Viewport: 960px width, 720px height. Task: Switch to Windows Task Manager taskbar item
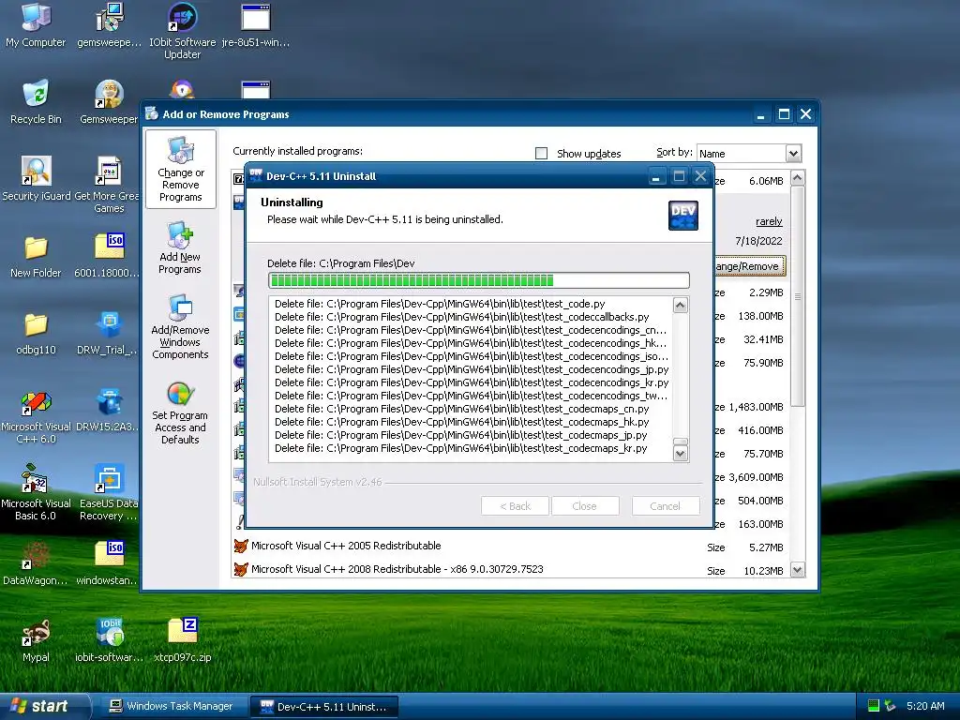coord(172,707)
